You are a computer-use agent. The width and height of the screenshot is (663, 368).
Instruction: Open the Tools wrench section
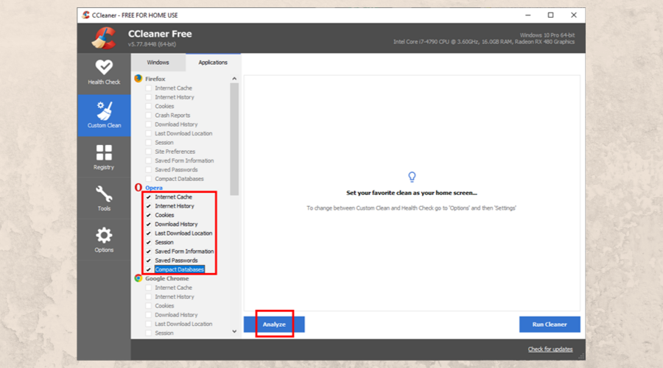pos(104,198)
